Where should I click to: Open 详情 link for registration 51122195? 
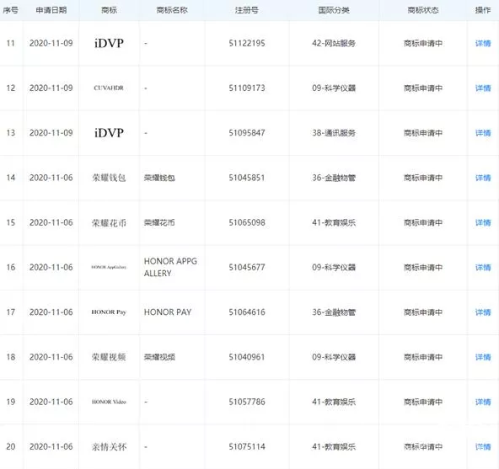483,43
